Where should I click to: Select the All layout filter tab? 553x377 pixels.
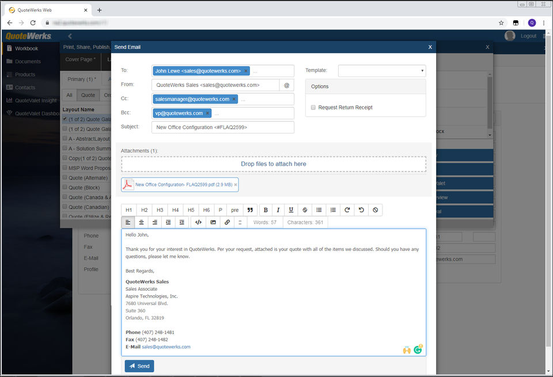tap(70, 95)
